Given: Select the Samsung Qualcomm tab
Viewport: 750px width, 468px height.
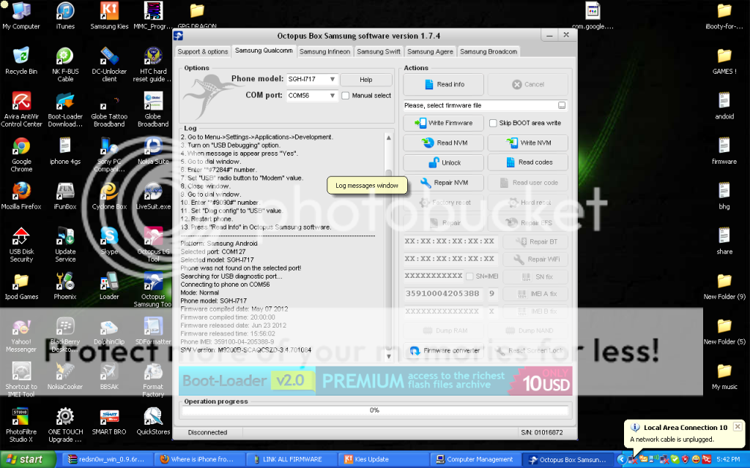Looking at the screenshot, I should (264, 50).
